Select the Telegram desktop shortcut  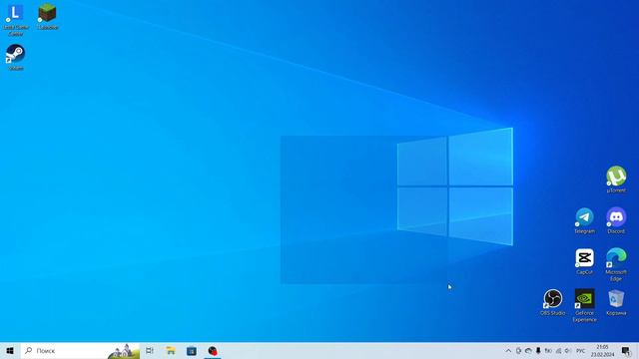click(x=584, y=220)
